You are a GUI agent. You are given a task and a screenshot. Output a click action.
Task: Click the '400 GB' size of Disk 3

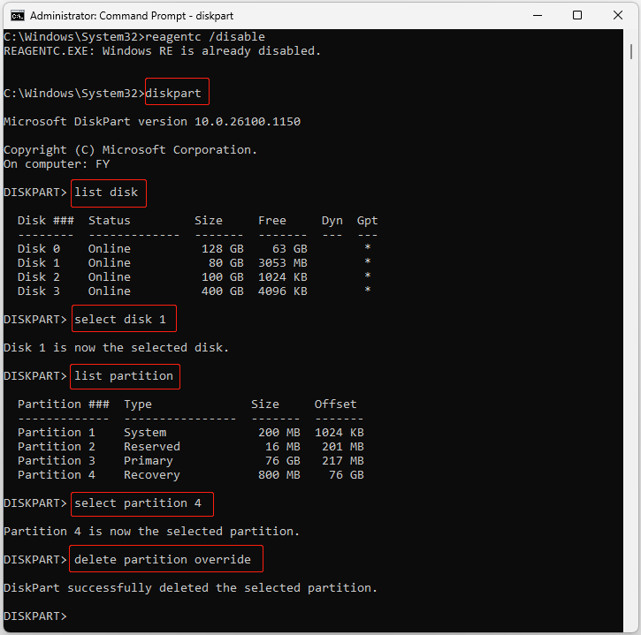[x=223, y=291]
